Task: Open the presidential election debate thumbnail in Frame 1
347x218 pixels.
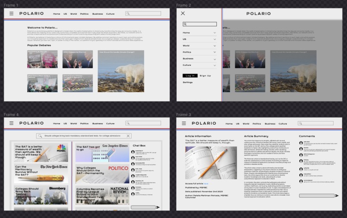Action: (77, 59)
